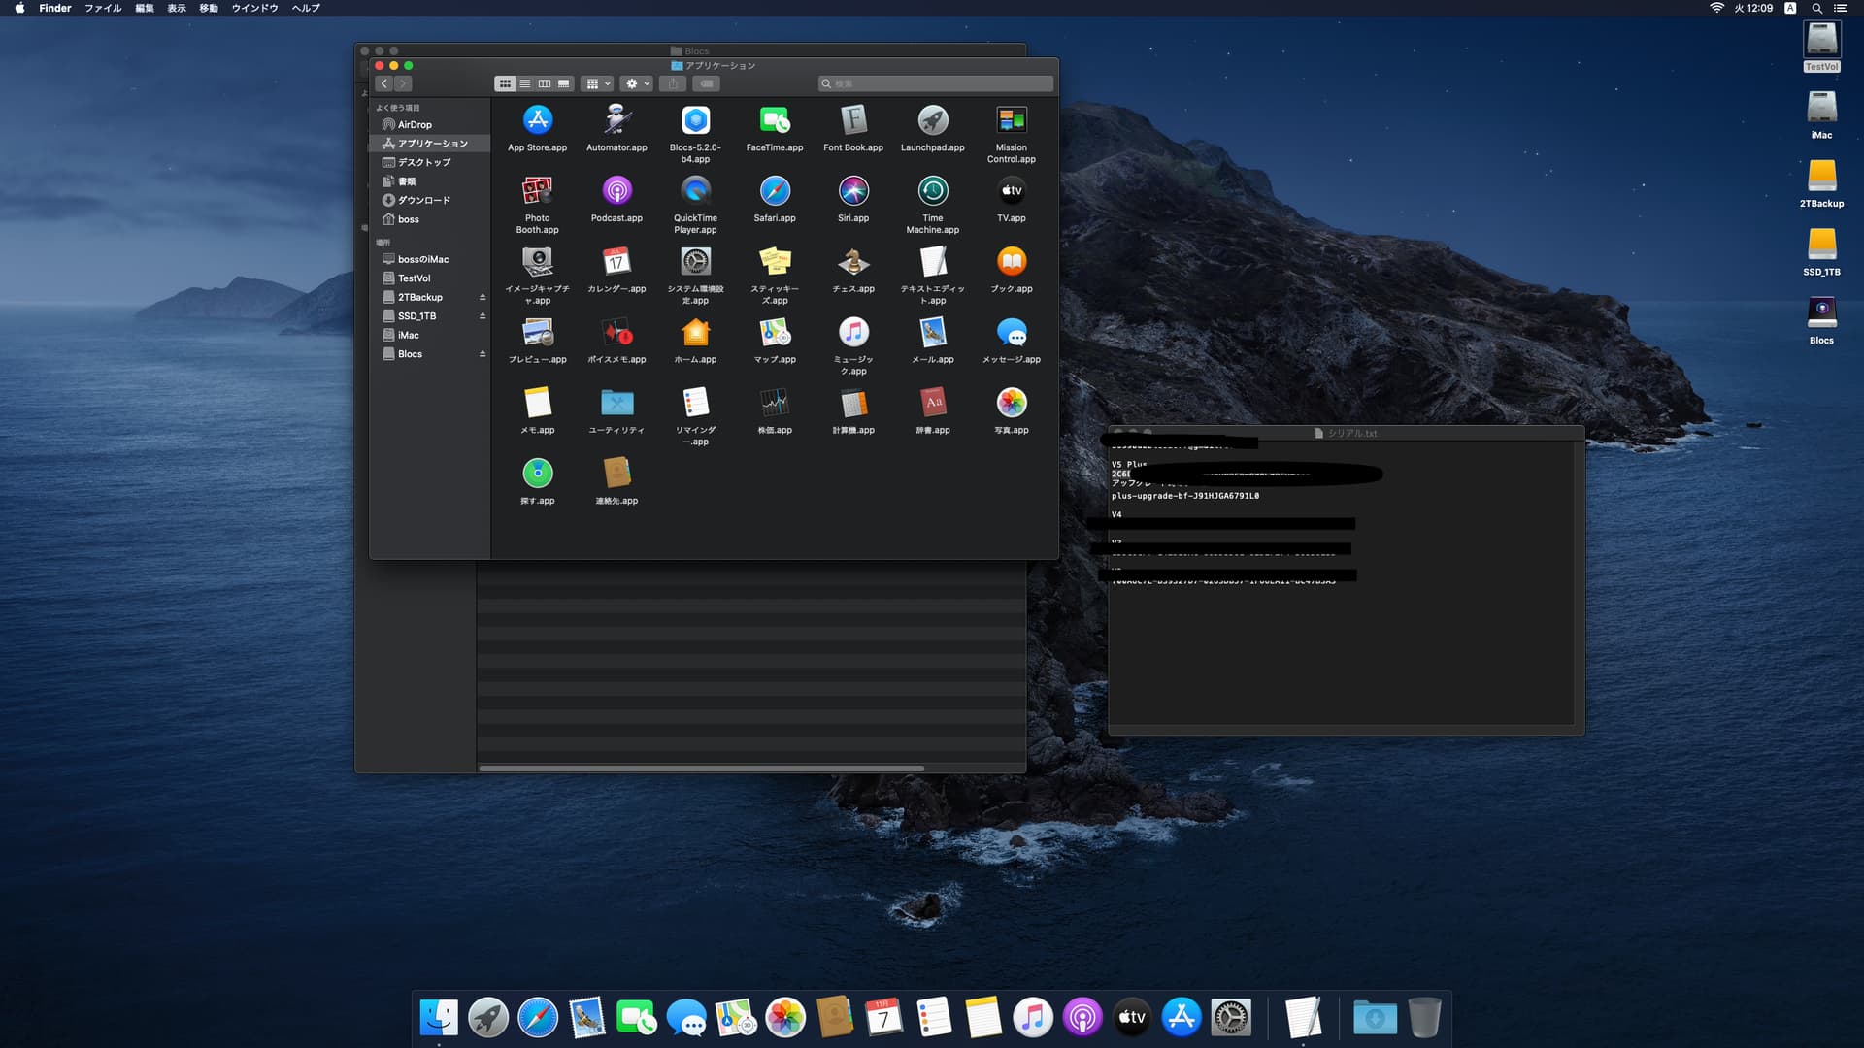
Task: Eject the 2TBackup volume in sidebar
Action: [483, 298]
